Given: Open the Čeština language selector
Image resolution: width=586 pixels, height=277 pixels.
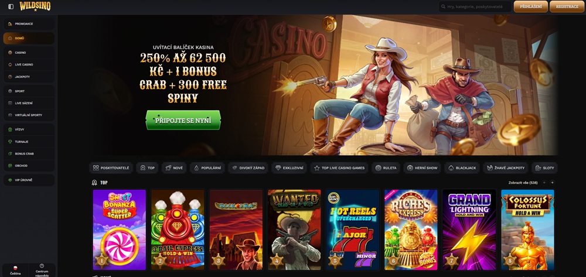Looking at the screenshot, I should 15,271.
